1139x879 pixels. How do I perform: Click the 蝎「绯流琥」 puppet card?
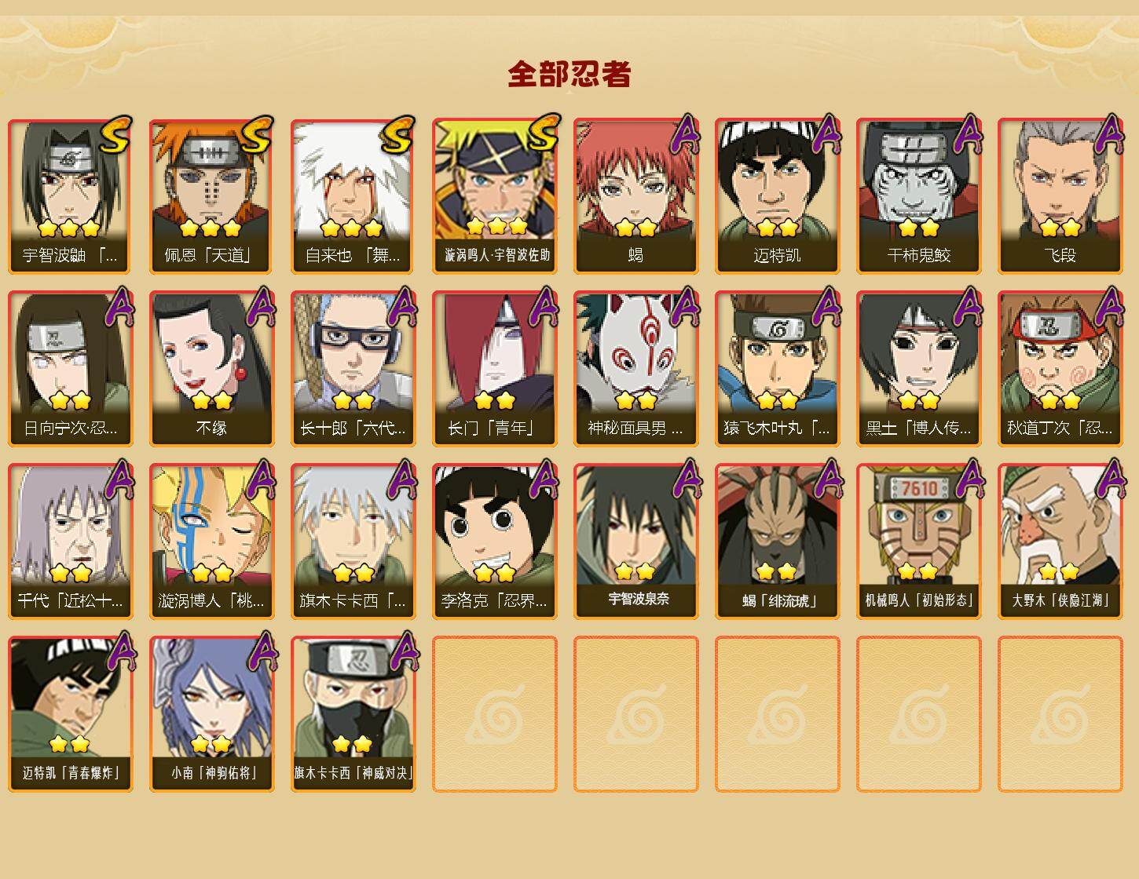(x=777, y=542)
